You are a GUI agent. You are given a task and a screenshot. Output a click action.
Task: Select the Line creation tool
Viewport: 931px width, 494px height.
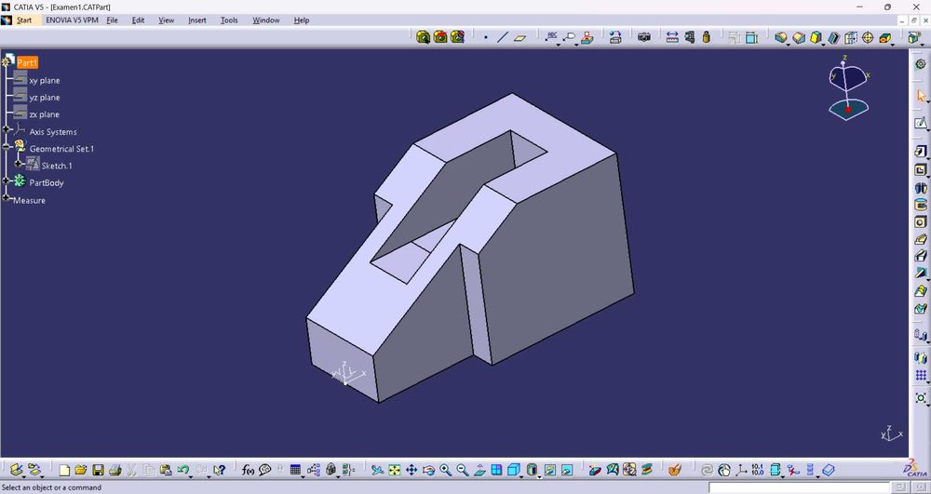pos(503,37)
